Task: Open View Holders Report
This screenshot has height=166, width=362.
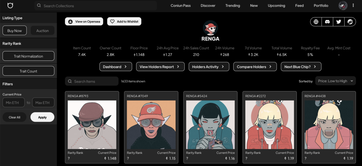Action: [x=160, y=67]
